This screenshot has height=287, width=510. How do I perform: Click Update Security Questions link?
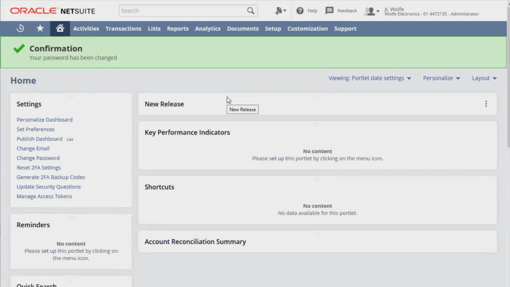pos(49,186)
